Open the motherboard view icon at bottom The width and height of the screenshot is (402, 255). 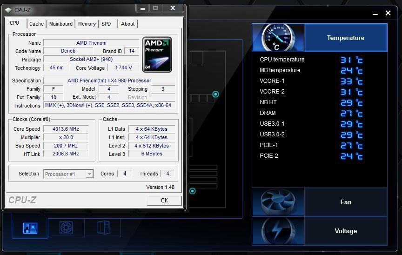coord(30,228)
